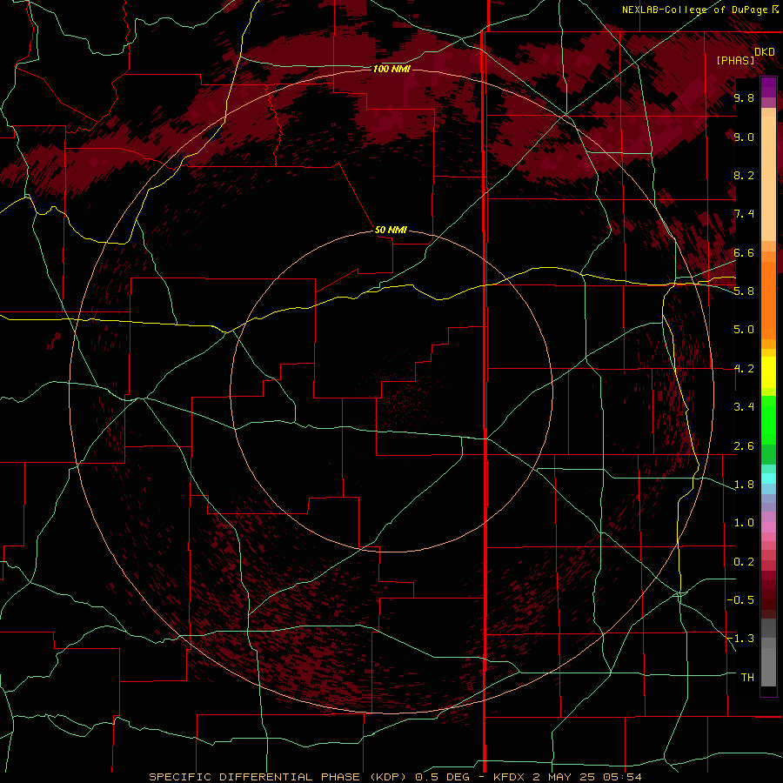Click the 9.0 legend value
The image size is (783, 783).
pos(744,137)
